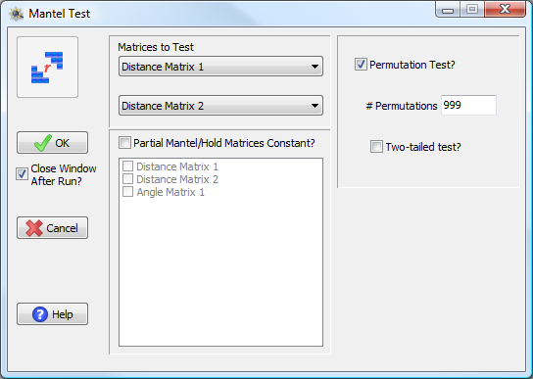Click the app icon in title bar

coord(16,14)
